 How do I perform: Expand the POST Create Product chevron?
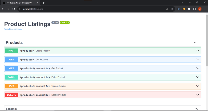point(198,51)
